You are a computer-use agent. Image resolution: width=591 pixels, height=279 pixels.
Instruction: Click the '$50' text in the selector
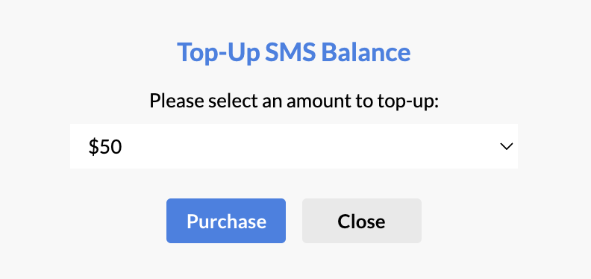[105, 147]
